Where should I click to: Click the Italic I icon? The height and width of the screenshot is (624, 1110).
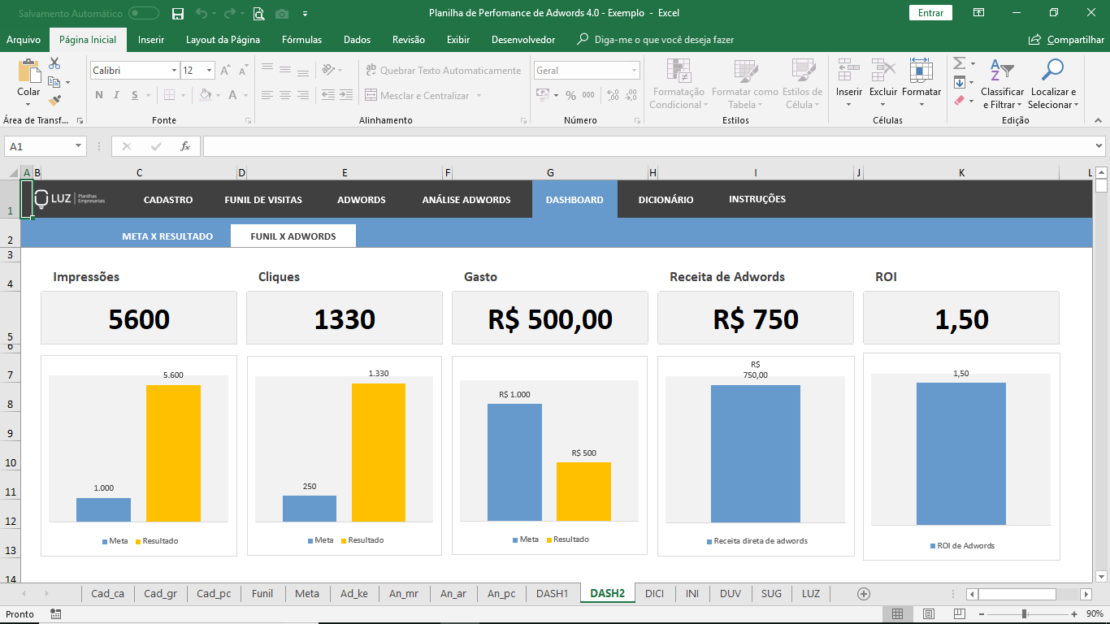point(118,95)
